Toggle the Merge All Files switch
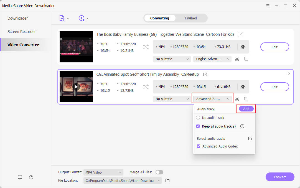Viewport: 300px width, 188px height. click(159, 172)
